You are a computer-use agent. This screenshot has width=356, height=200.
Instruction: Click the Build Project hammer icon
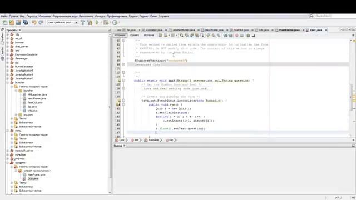[x=83, y=22]
